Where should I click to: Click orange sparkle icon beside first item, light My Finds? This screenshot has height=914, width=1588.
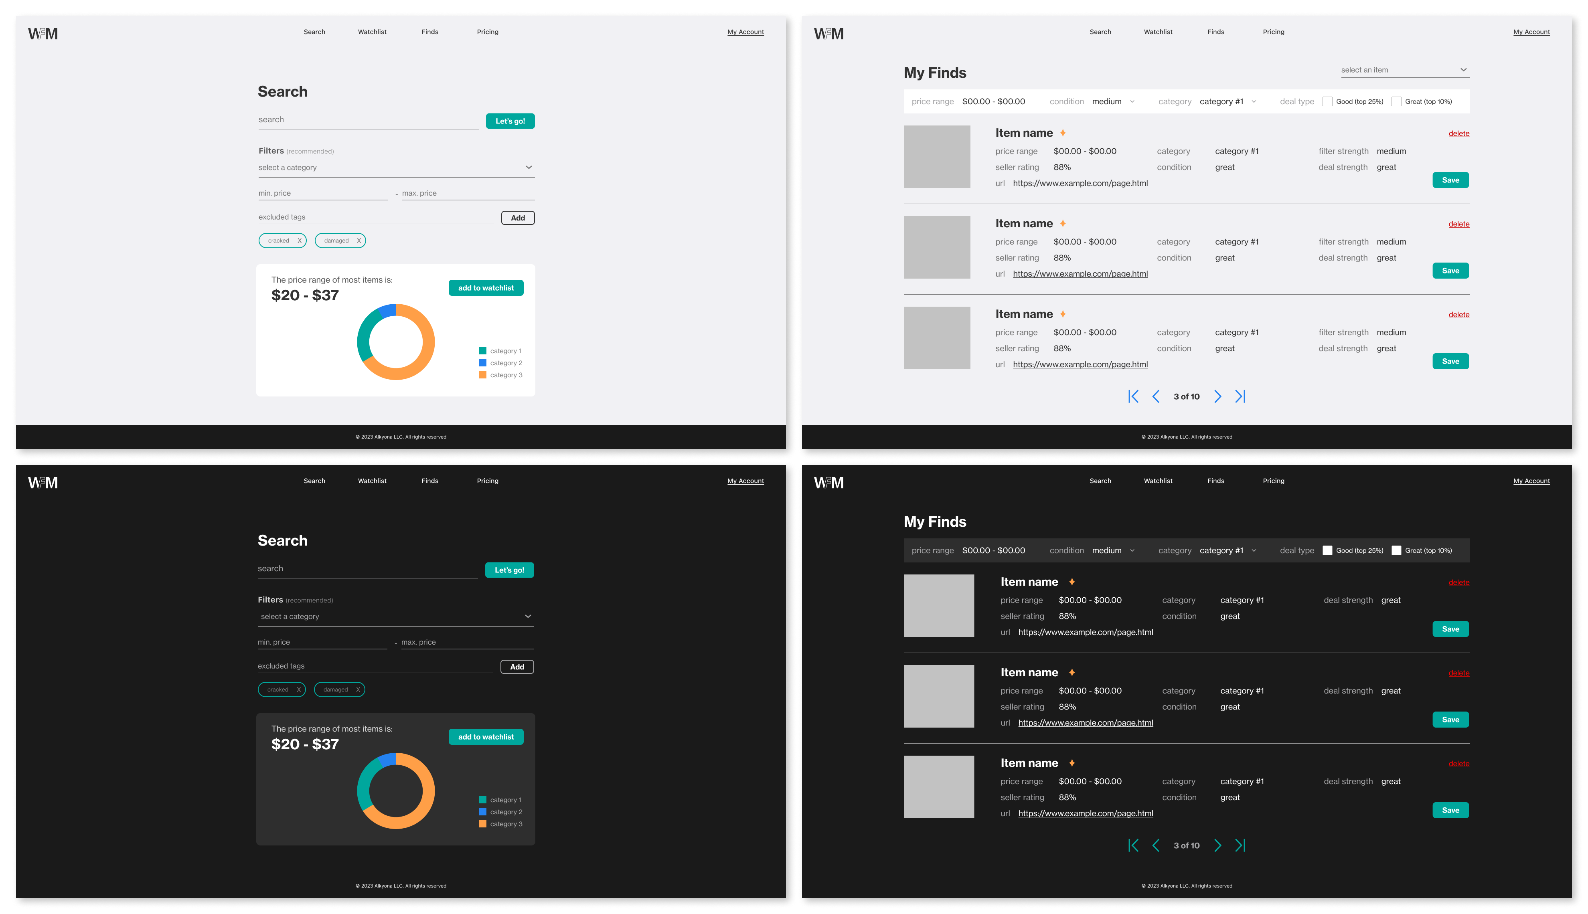[1063, 133]
